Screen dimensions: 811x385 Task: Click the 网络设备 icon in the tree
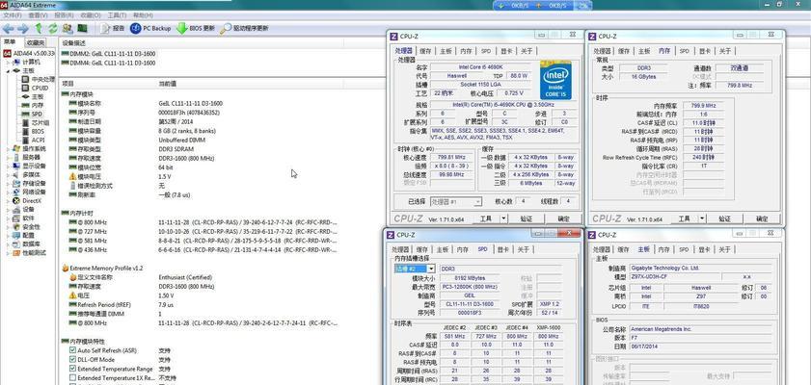[x=16, y=192]
